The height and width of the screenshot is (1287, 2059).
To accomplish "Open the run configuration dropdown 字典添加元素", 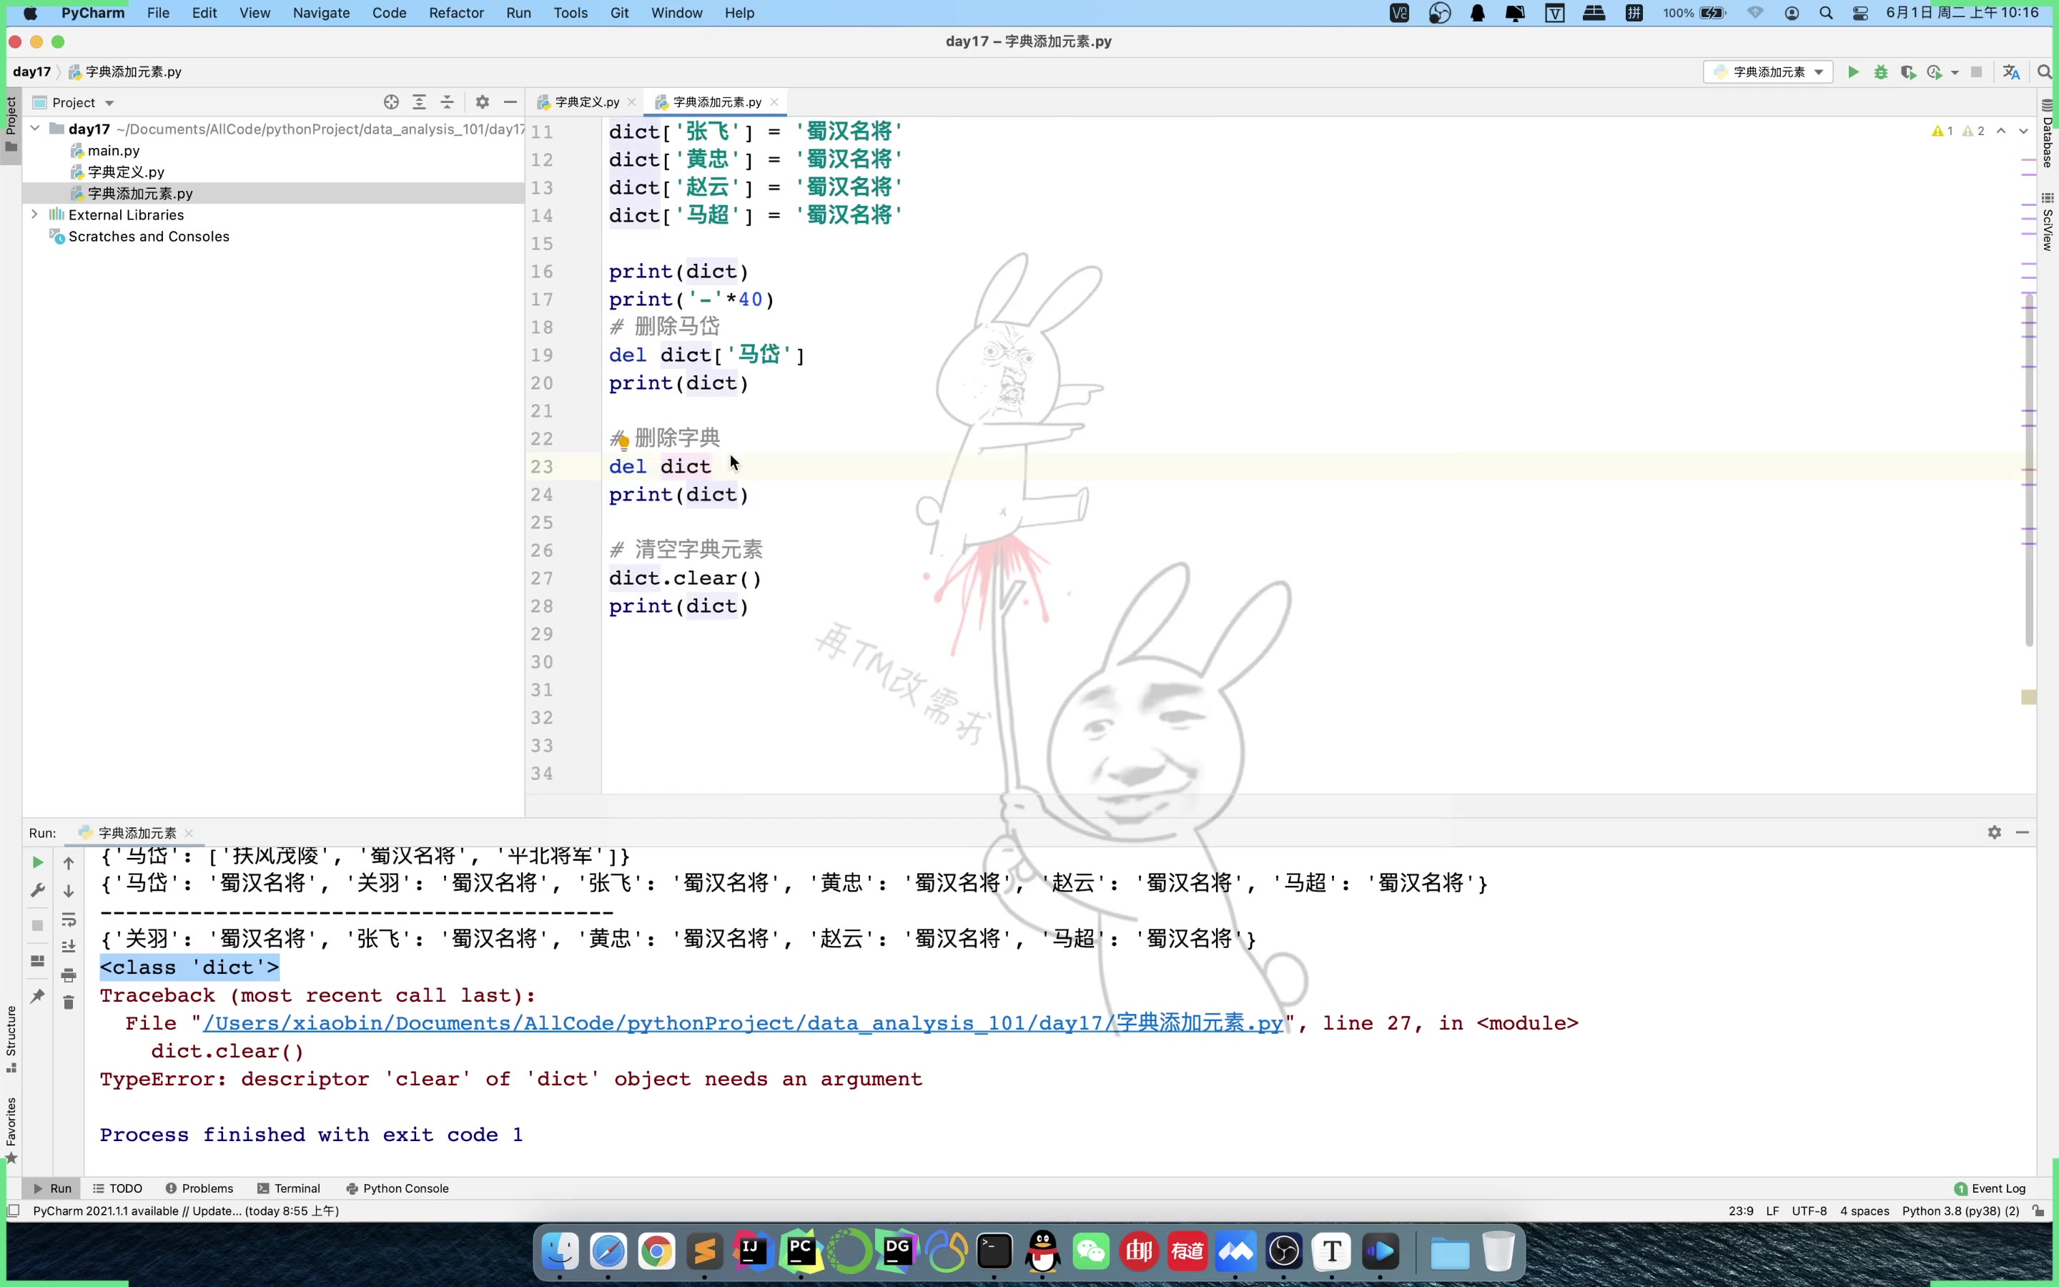I will (1768, 72).
